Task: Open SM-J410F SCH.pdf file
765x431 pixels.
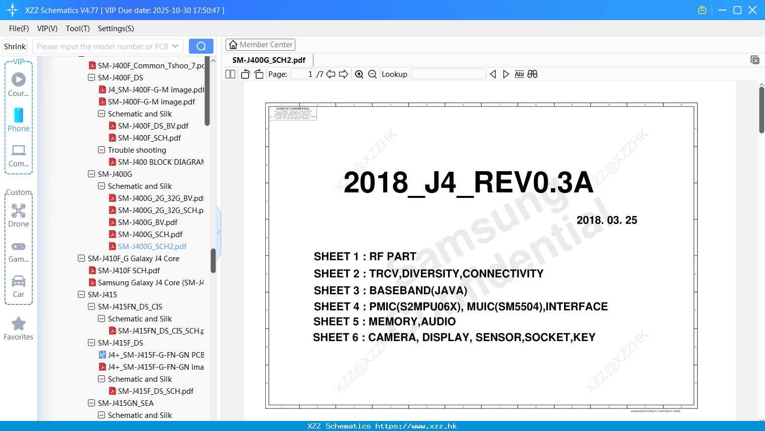Action: pyautogui.click(x=129, y=270)
